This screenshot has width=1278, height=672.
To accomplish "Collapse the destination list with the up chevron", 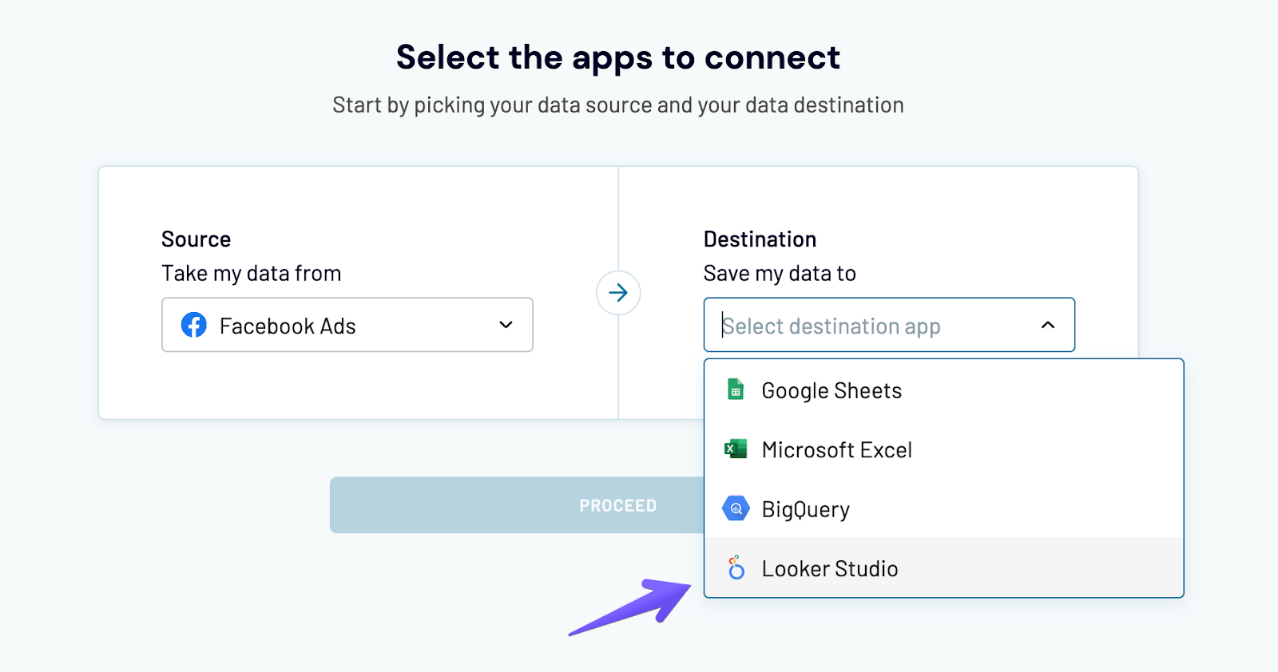I will (x=1048, y=325).
